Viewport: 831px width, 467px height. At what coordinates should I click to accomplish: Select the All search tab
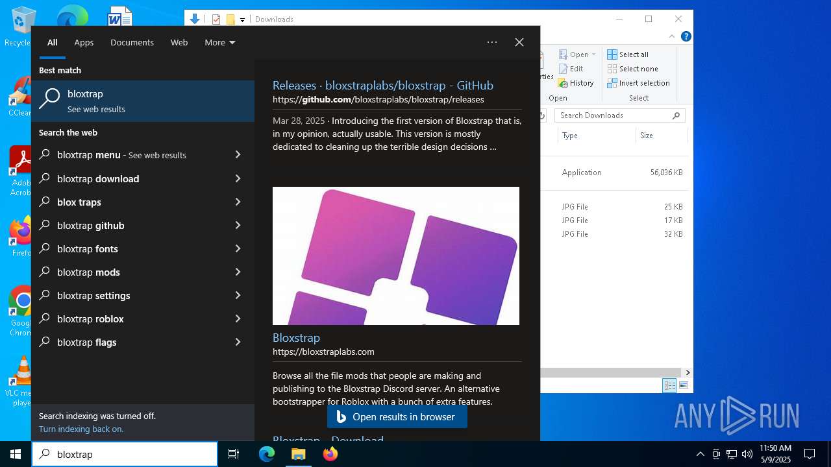pos(52,42)
